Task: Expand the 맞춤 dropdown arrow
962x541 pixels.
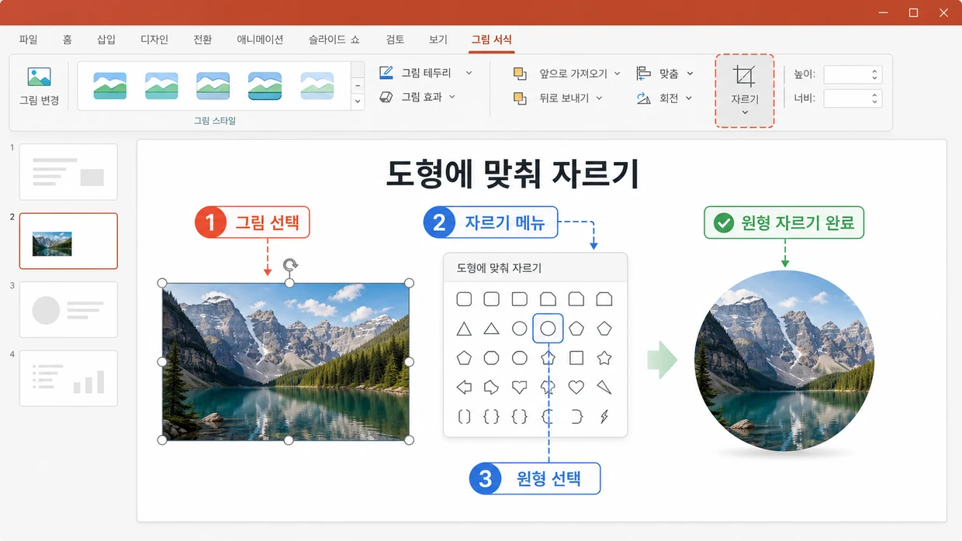Action: (690, 74)
